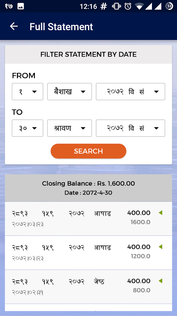The width and height of the screenshot is (177, 316).
Task: Open the TO day dropdown showing ३०
Action: tap(28, 128)
